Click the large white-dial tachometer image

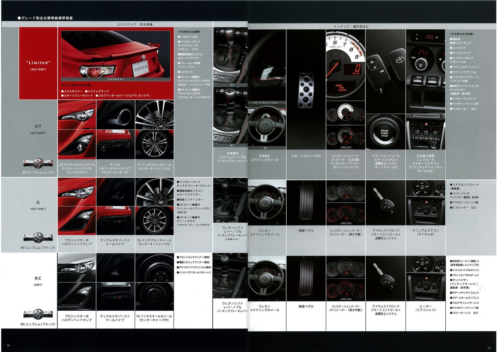pyautogui.click(x=345, y=65)
